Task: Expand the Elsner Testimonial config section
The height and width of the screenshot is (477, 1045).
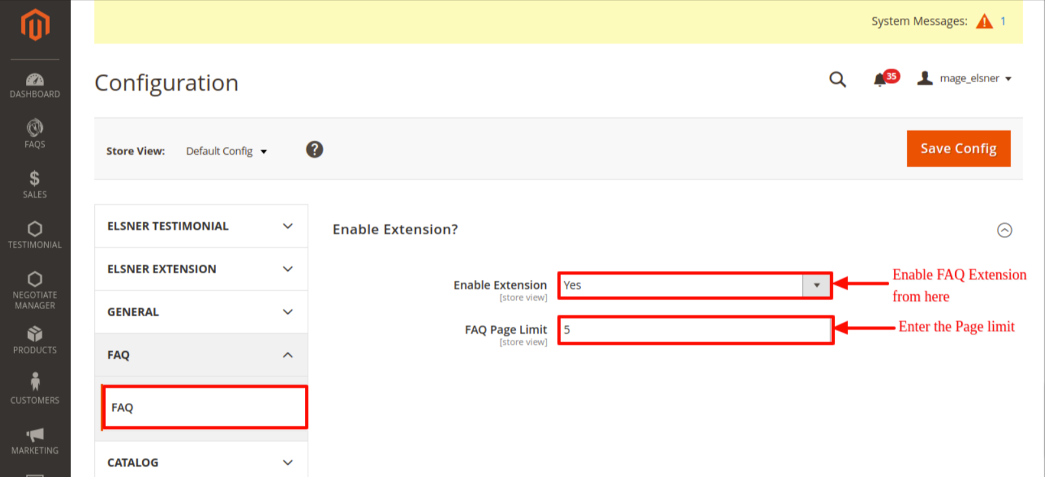Action: point(201,226)
